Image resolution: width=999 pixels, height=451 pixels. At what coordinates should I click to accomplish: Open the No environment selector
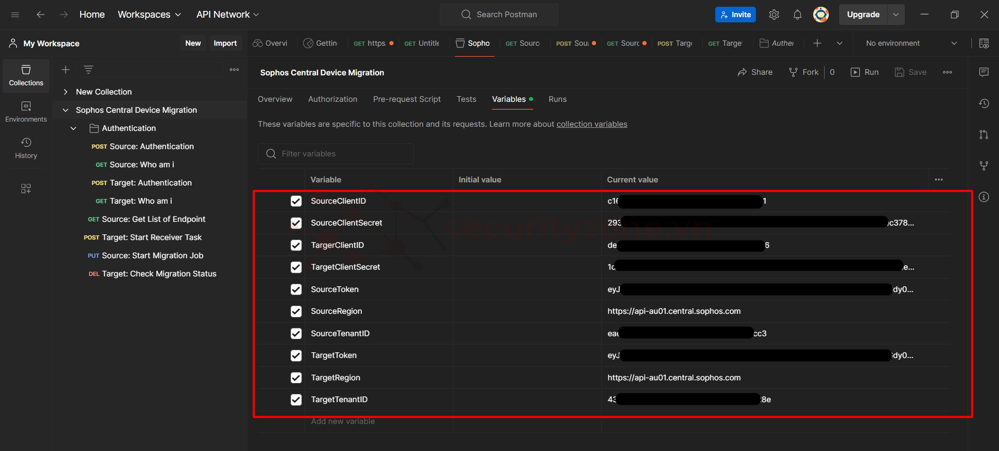pos(911,43)
